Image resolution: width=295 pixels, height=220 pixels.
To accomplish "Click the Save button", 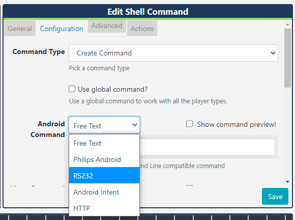I will point(275,196).
